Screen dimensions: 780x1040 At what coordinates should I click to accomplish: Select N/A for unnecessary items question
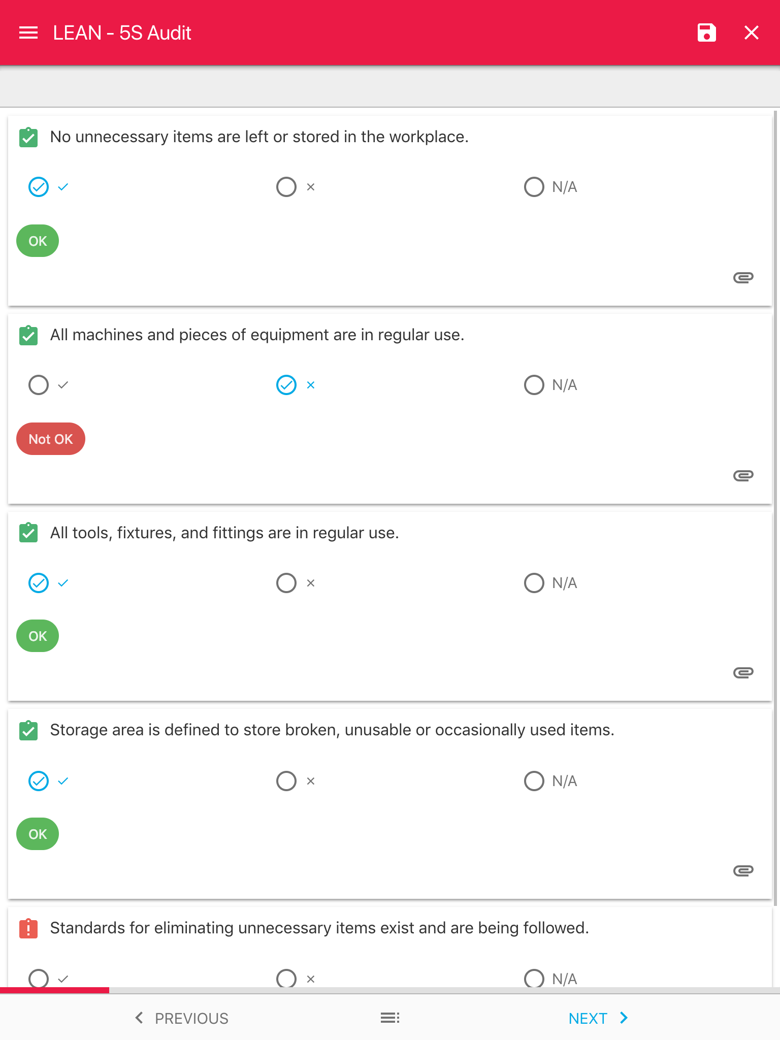tap(534, 187)
